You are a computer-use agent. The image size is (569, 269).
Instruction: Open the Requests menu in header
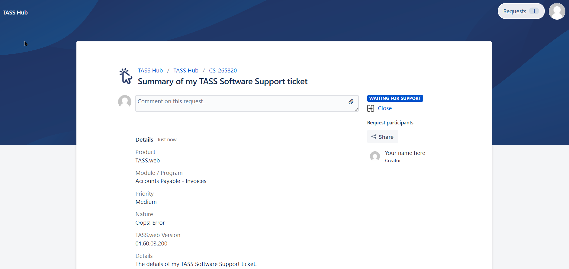coord(515,11)
